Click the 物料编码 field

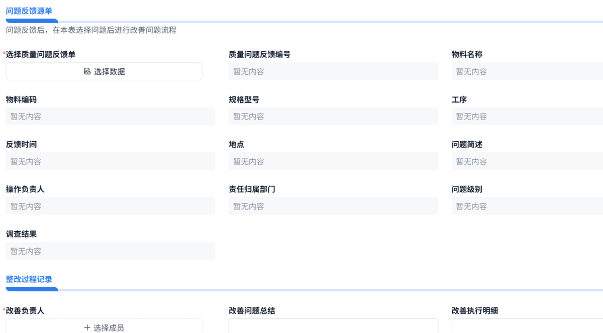110,116
